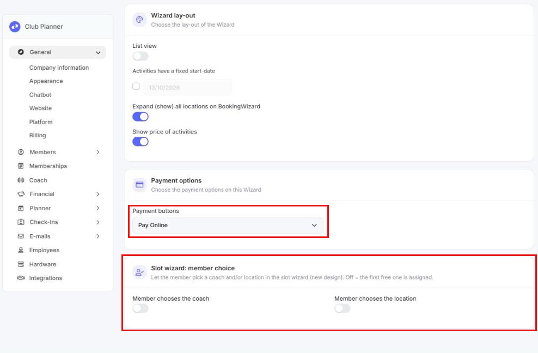Go to the Coach section
Screen dimensions: 538x353
pyautogui.click(x=38, y=180)
